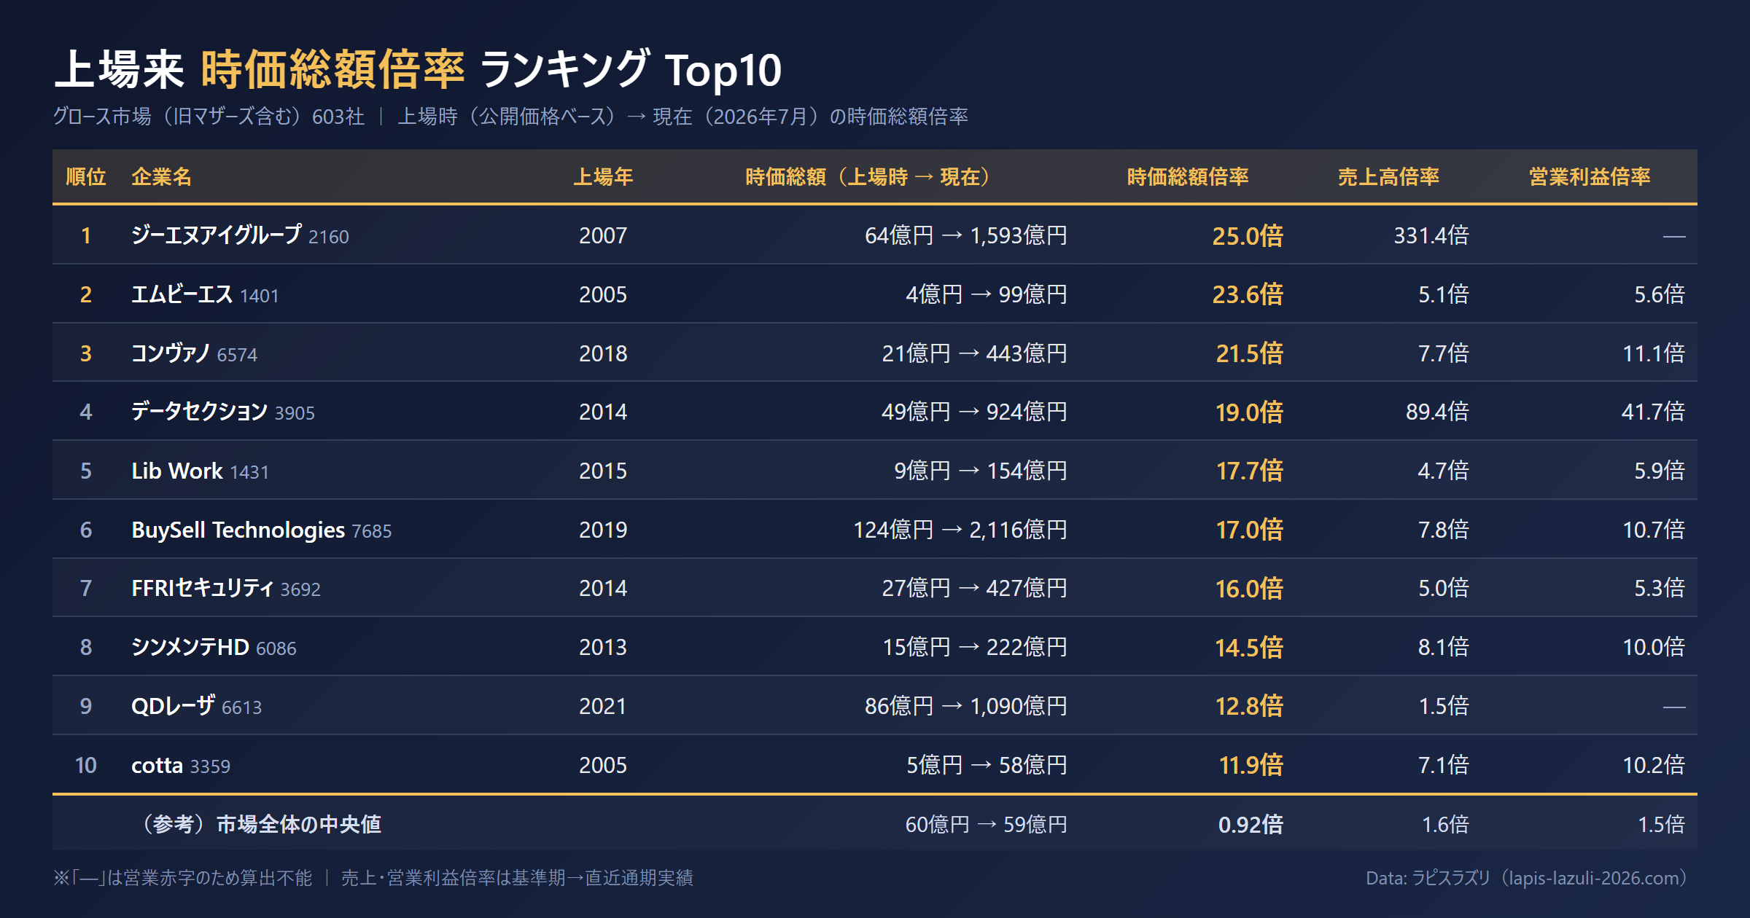Select company name Lib Work 1431
Viewport: 1750px width, 918px height.
200,471
